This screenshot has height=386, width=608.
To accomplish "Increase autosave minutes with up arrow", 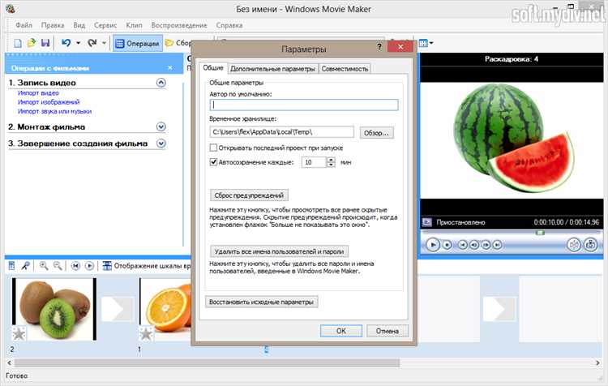I will (x=331, y=160).
